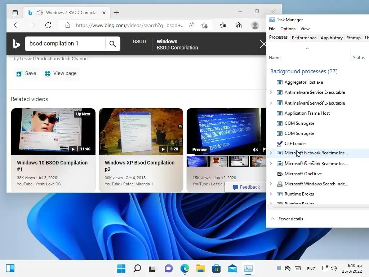The height and width of the screenshot is (277, 369).
Task: Open Task Manager File menu
Action: coord(272,29)
